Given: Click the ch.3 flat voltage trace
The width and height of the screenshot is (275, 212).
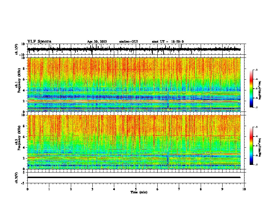Looking at the screenshot, I should [x=134, y=177].
